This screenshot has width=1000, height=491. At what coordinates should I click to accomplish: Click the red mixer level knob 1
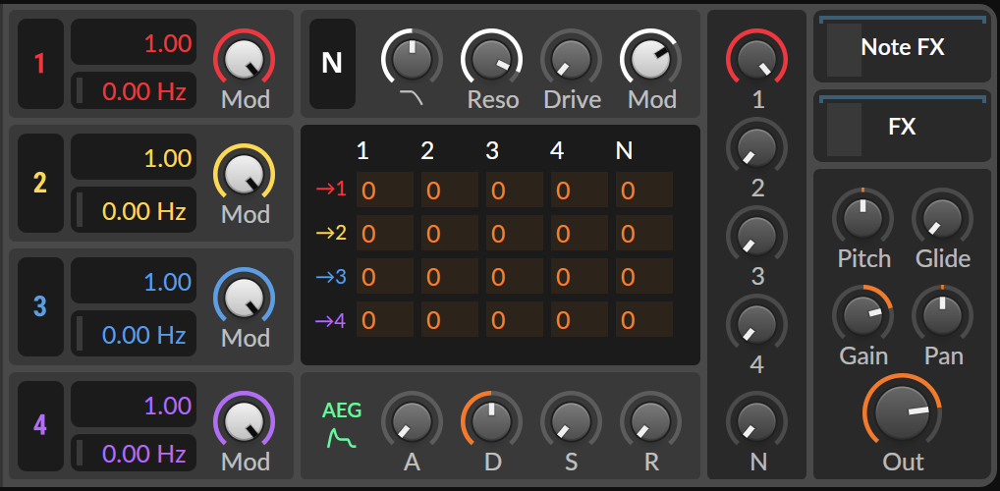(x=757, y=59)
